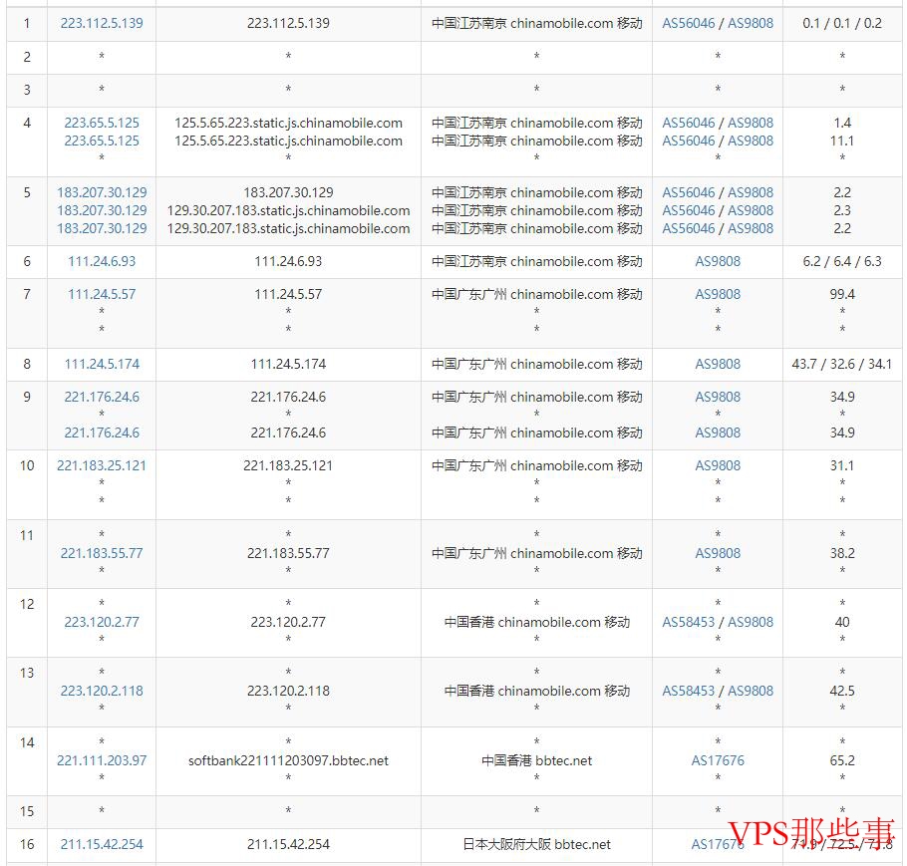
Task: Open the AS17676 link in hop 14
Action: [x=718, y=760]
